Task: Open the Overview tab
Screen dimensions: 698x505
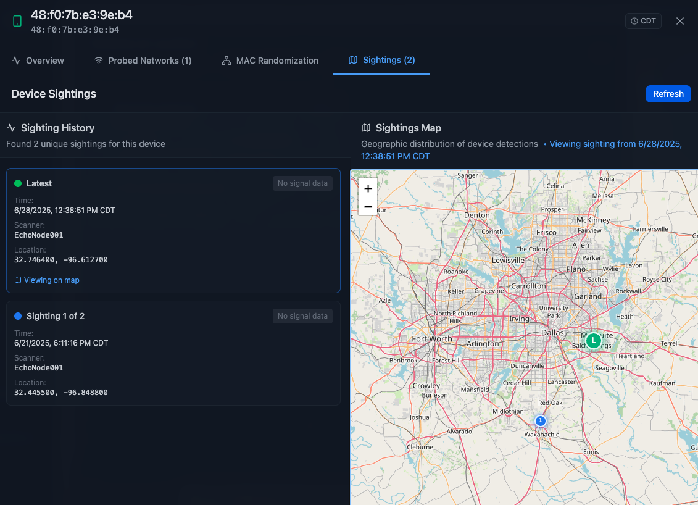Action: 38,61
